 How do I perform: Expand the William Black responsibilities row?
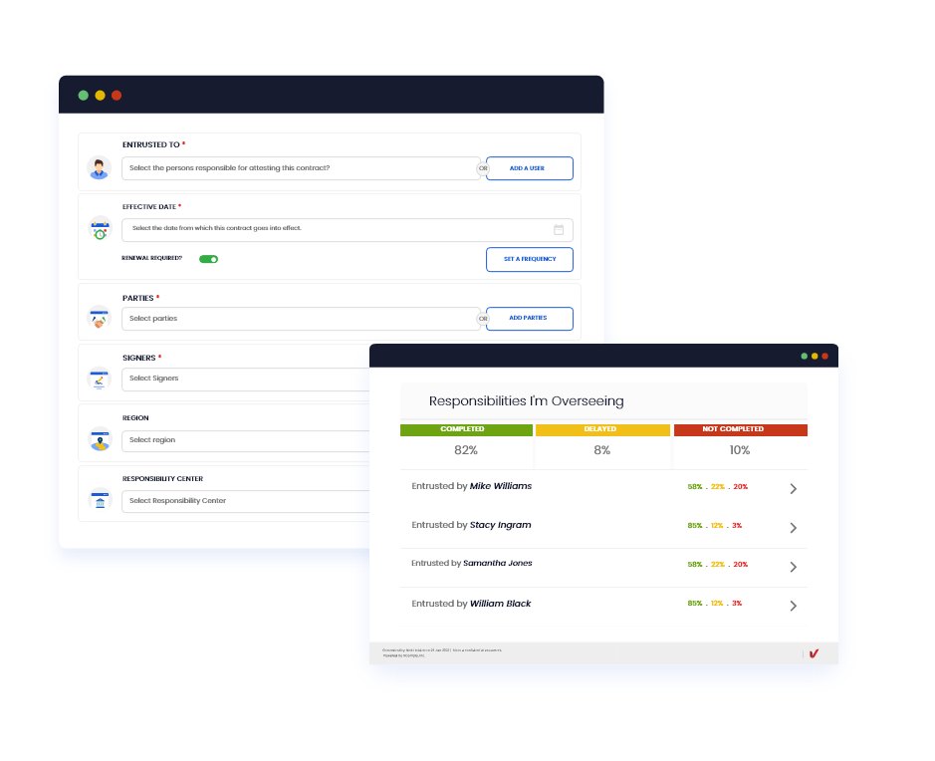794,605
